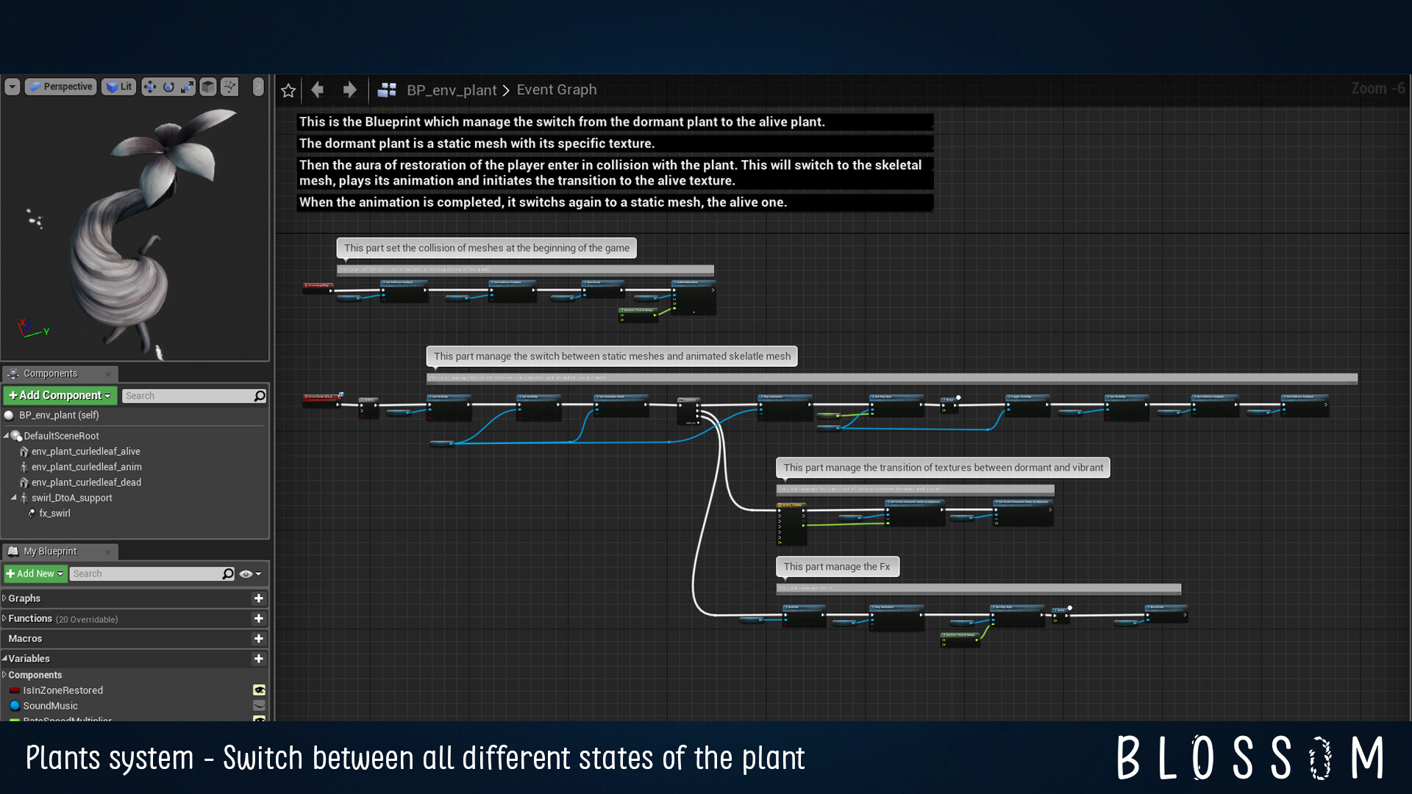
Task: Click the BP_env_plant blueprint icon in breadcrumb
Action: tap(387, 90)
